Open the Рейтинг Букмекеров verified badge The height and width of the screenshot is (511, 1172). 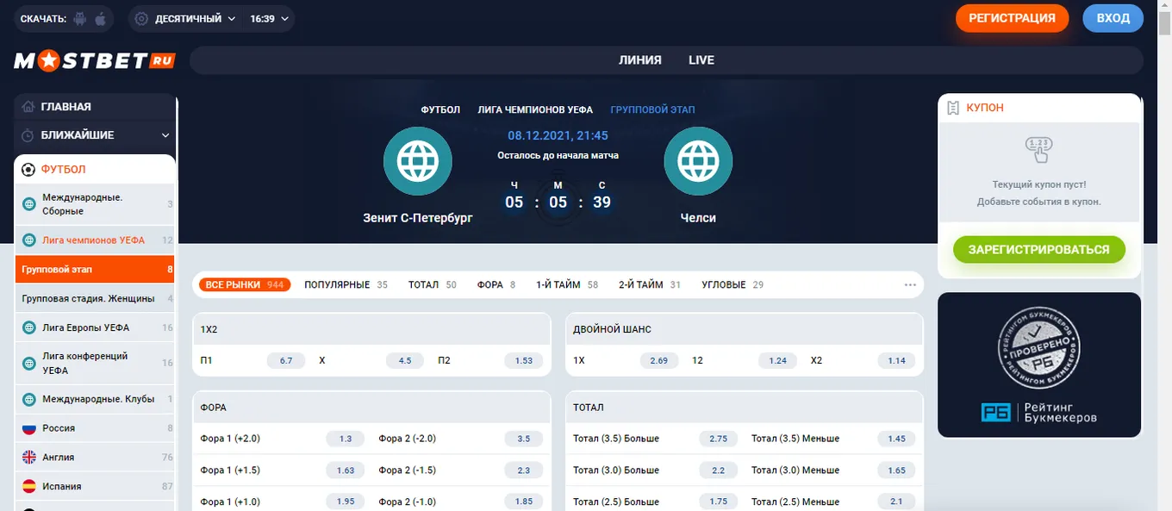coord(1039,365)
